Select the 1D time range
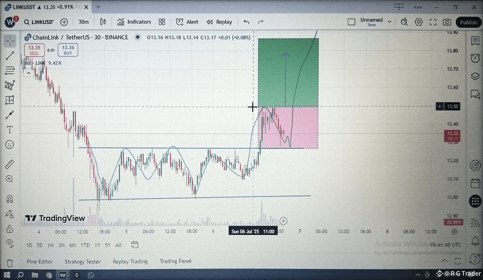Image resolution: width=483 pixels, height=280 pixels. 29,245
